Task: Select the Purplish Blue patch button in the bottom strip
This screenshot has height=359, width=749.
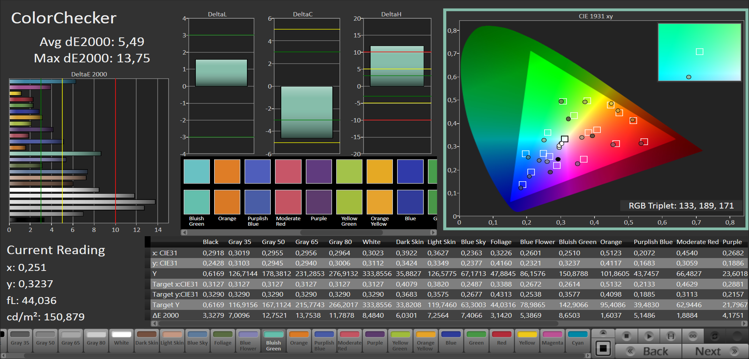Action: (x=324, y=341)
